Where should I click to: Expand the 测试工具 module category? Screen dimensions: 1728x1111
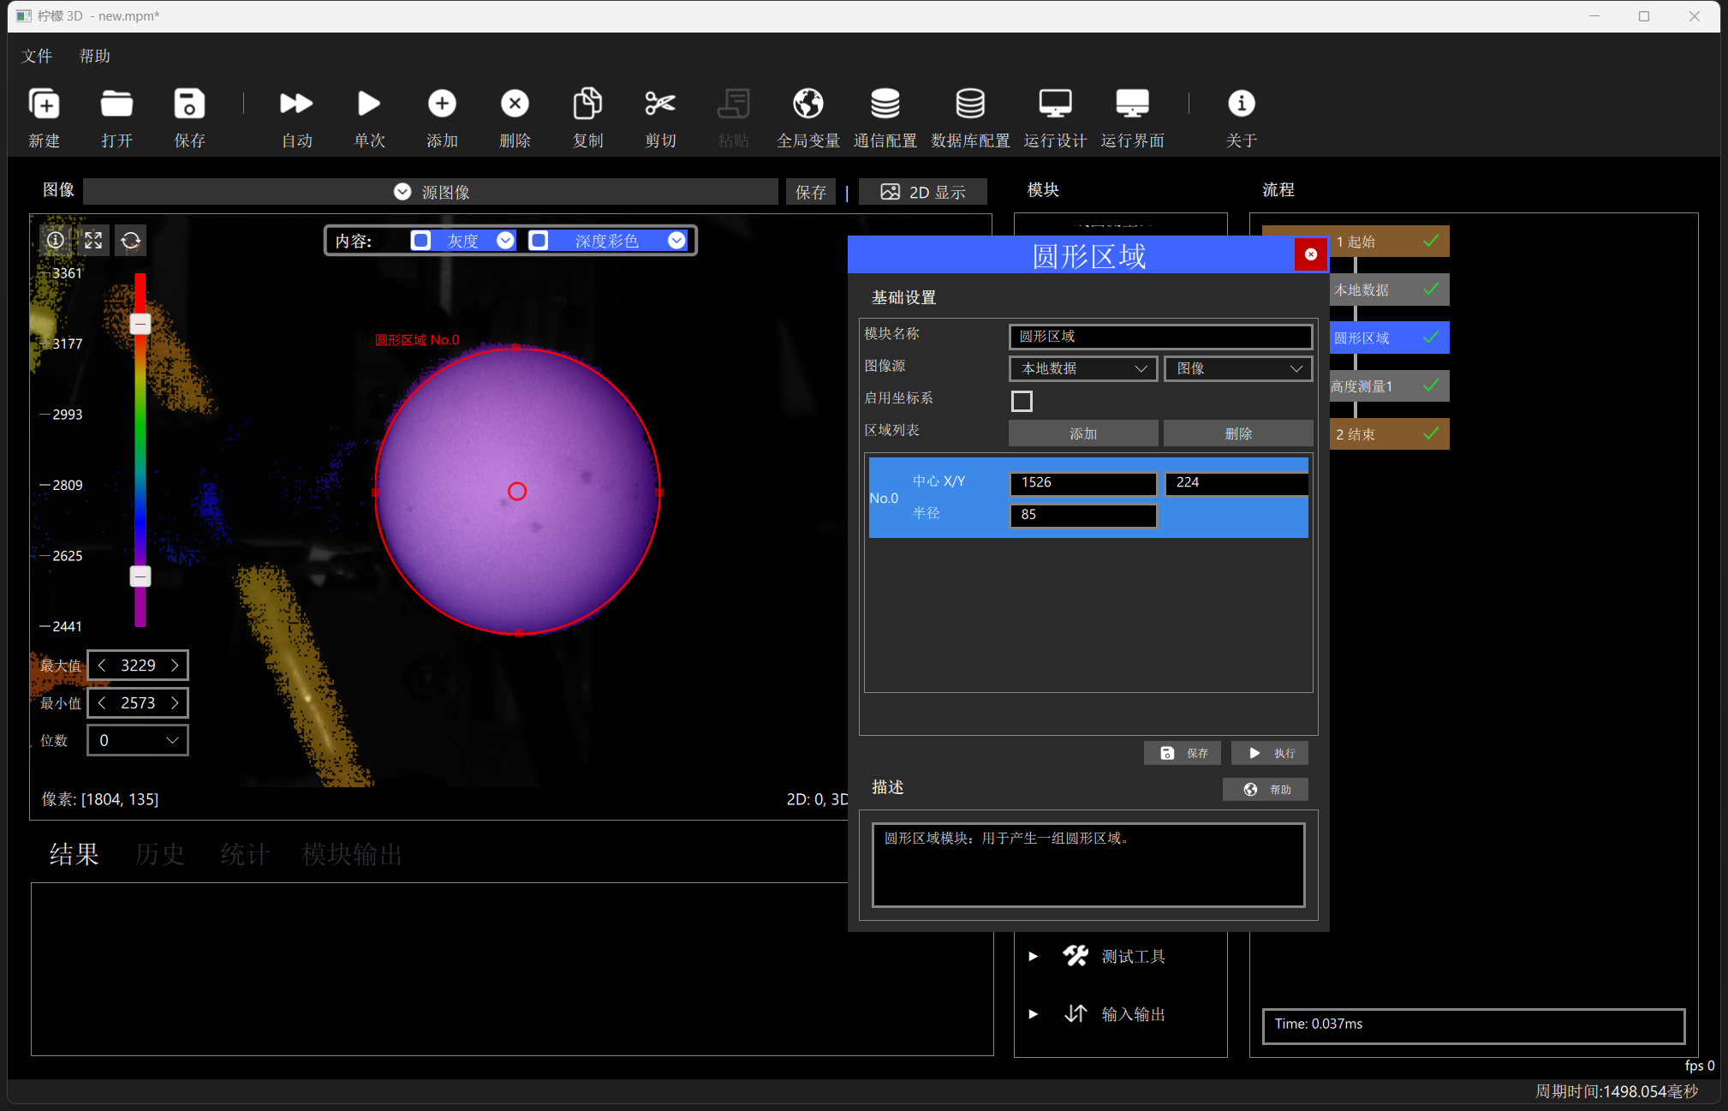1034,956
